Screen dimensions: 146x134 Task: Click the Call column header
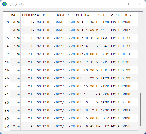(103, 15)
